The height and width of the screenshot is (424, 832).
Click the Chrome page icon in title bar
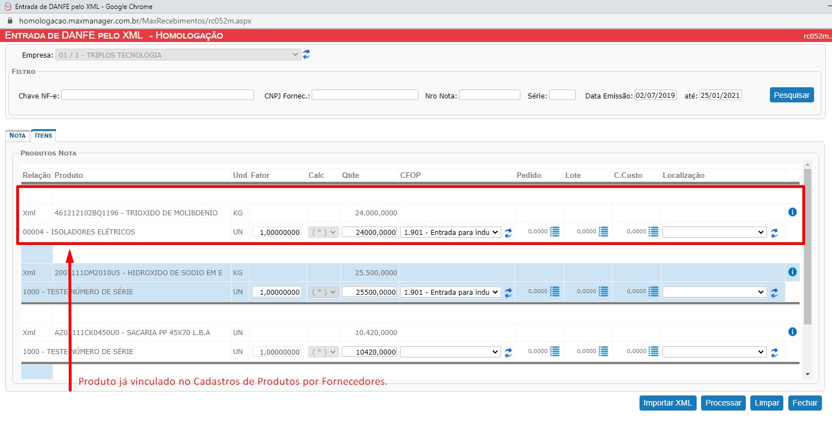[8, 6]
